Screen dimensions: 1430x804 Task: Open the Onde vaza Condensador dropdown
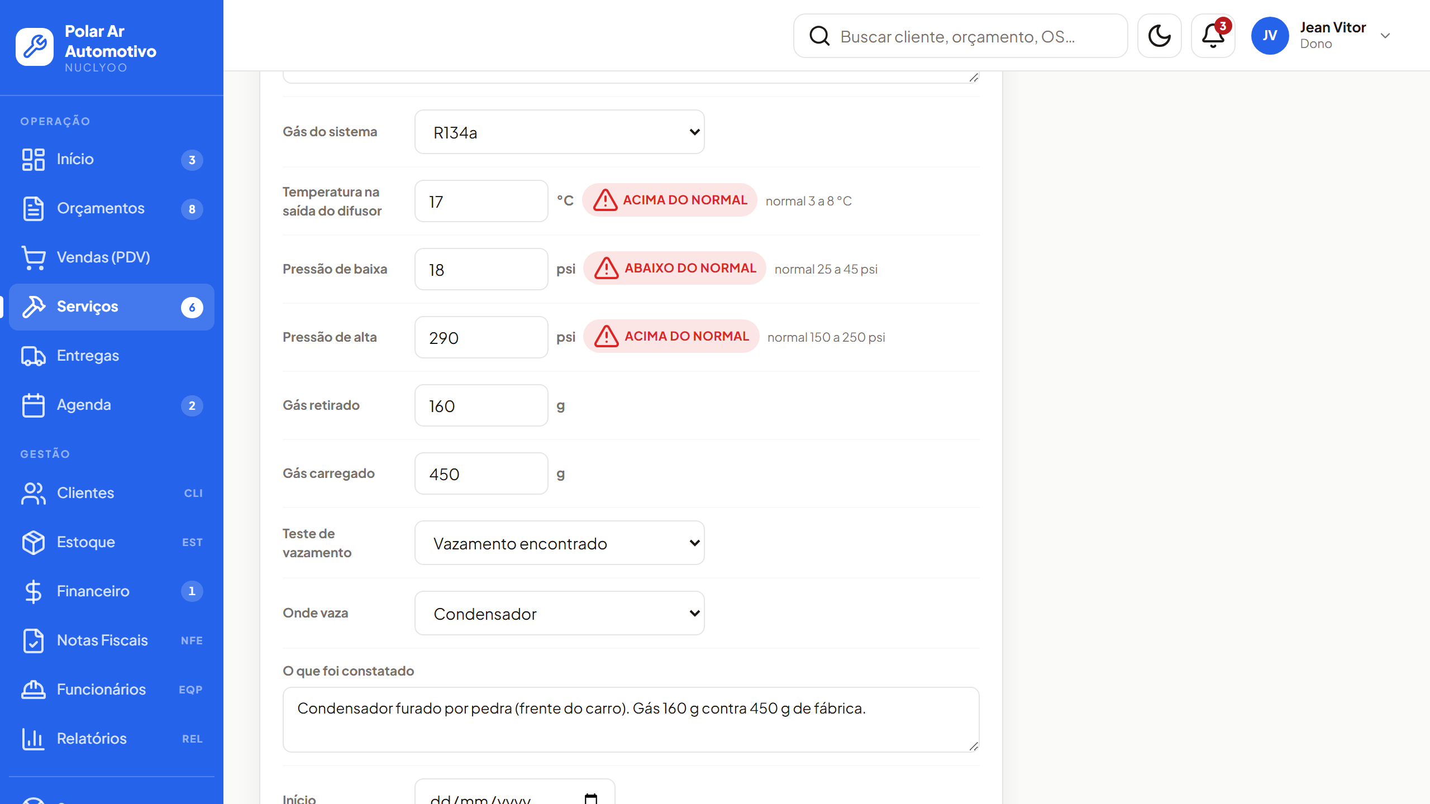point(560,614)
